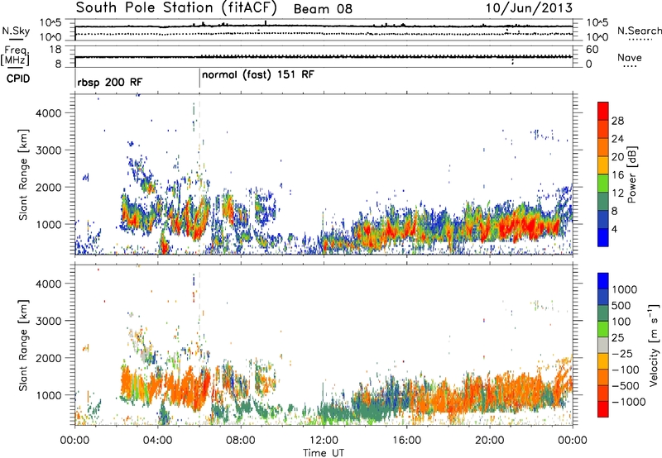
Task: Click the '25' label on Velocity colorbar
Action: (x=618, y=337)
